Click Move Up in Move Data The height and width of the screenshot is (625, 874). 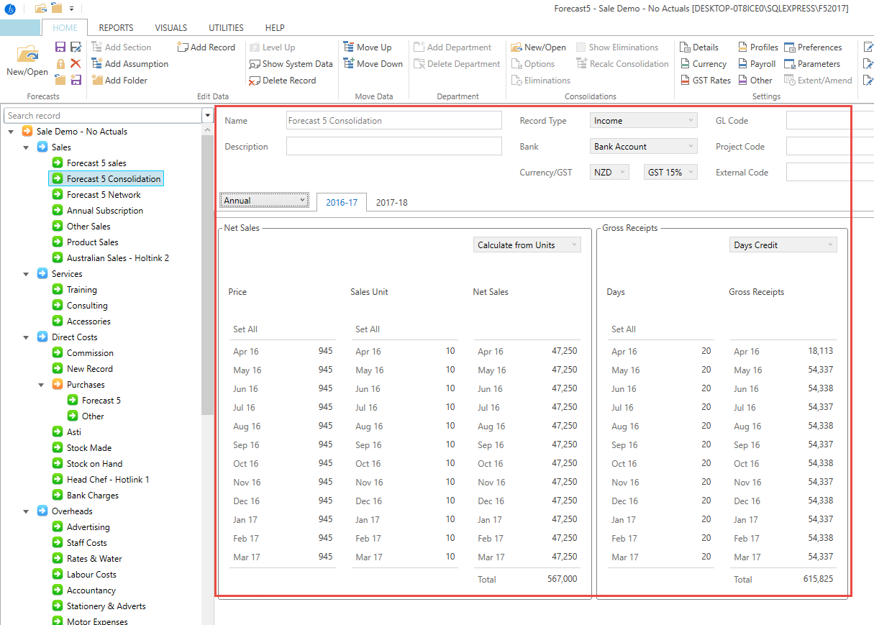click(367, 47)
